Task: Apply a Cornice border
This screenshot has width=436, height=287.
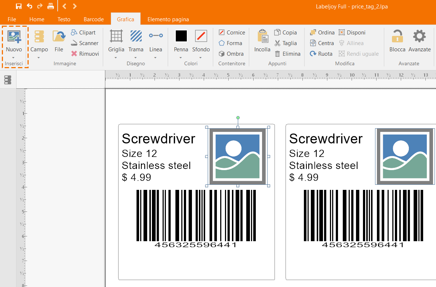Action: pyautogui.click(x=232, y=33)
